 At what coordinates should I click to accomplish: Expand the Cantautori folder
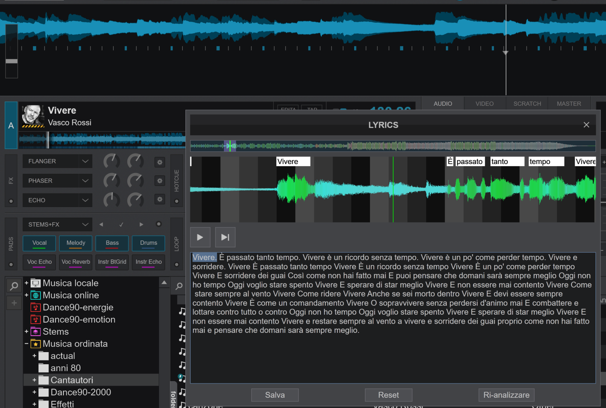point(34,380)
